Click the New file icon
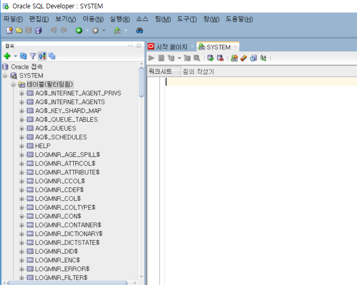Viewport: 357px width, 285px height. coord(9,30)
